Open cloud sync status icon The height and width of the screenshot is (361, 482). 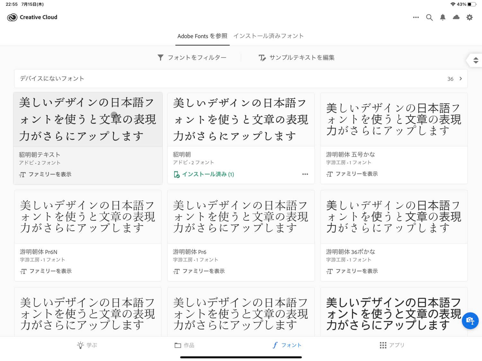pyautogui.click(x=456, y=17)
